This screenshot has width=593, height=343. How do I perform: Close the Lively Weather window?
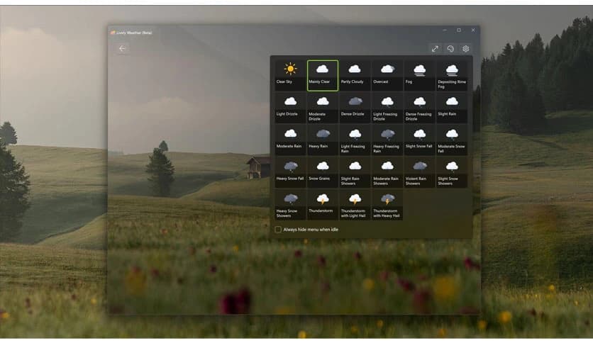point(473,30)
